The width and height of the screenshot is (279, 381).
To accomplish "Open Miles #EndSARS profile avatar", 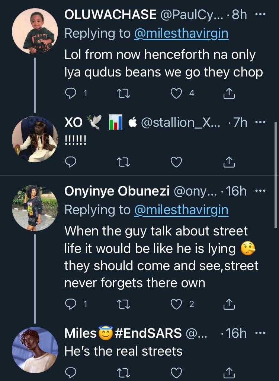I will [x=35, y=350].
